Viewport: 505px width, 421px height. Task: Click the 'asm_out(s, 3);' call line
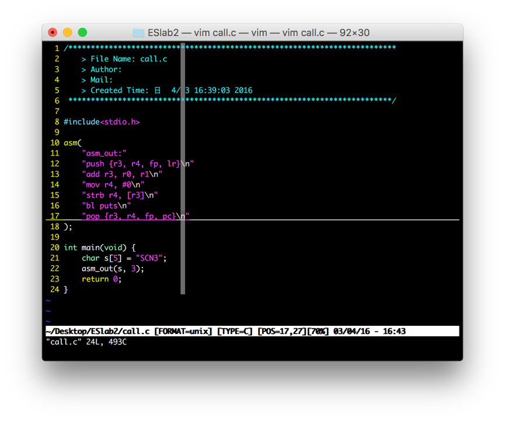click(x=113, y=269)
